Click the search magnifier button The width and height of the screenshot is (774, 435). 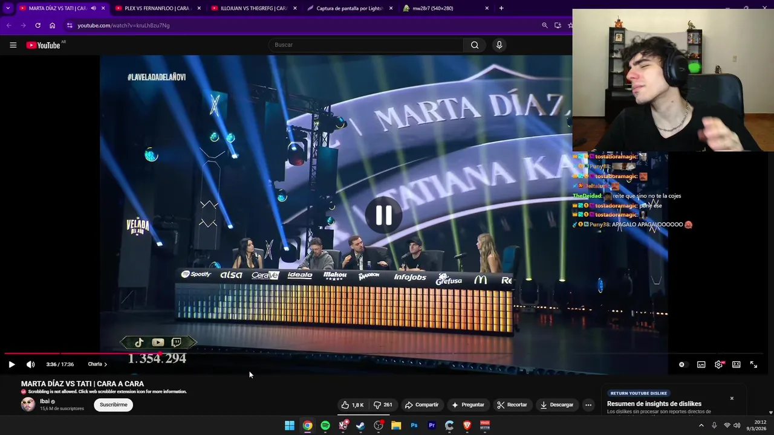click(x=475, y=45)
